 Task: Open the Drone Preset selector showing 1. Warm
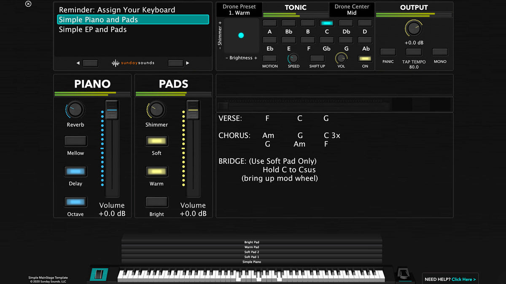[239, 9]
